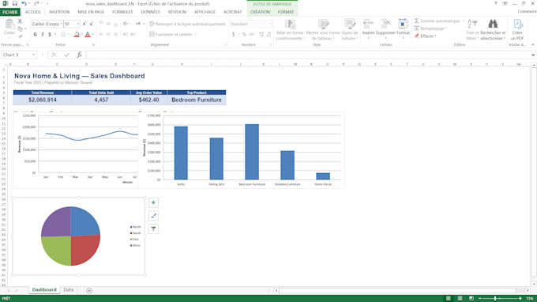Click the zoom slider handle
537x302 pixels.
click(x=495, y=299)
